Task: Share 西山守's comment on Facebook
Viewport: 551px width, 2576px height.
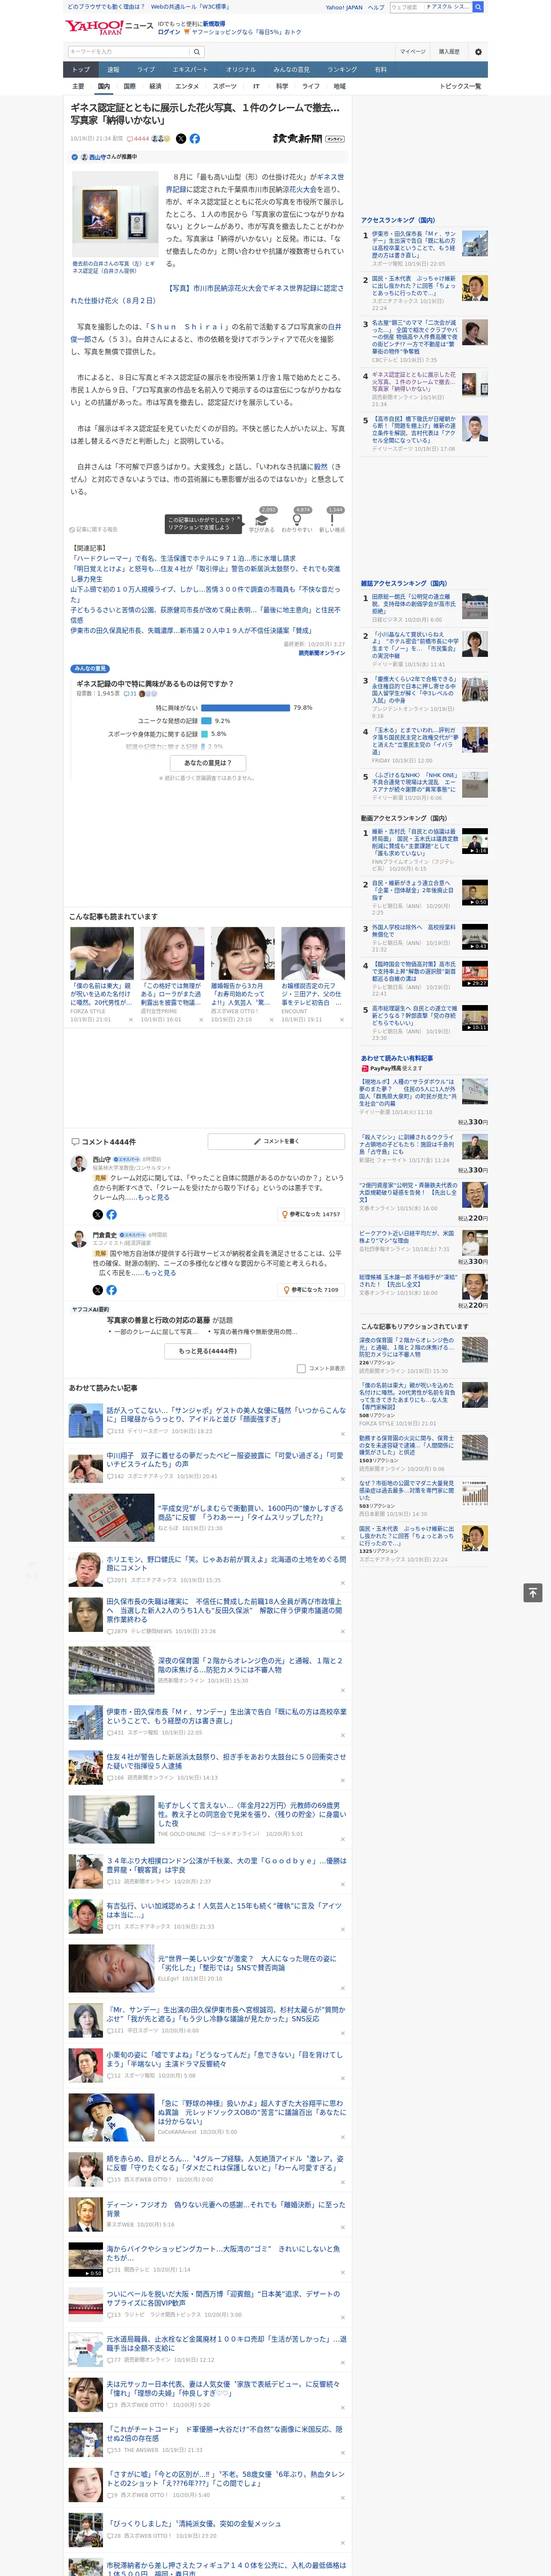Action: (111, 1214)
